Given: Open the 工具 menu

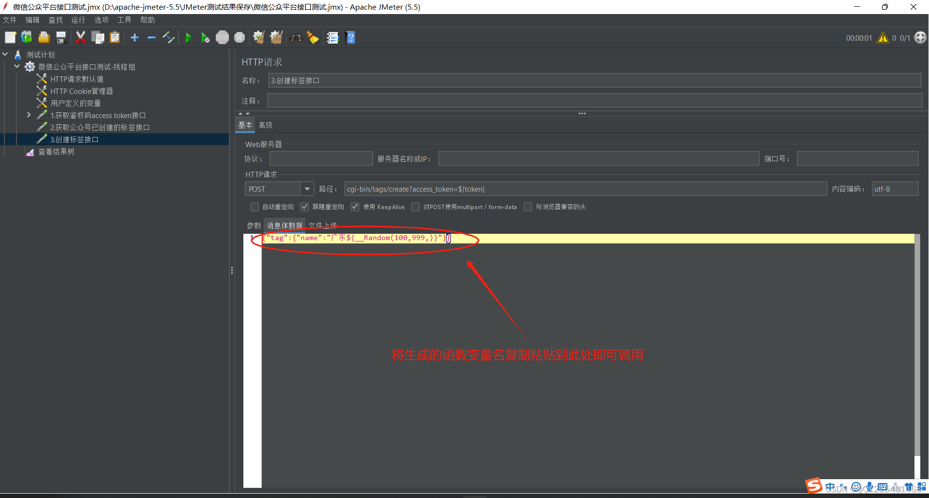Looking at the screenshot, I should pyautogui.click(x=124, y=20).
